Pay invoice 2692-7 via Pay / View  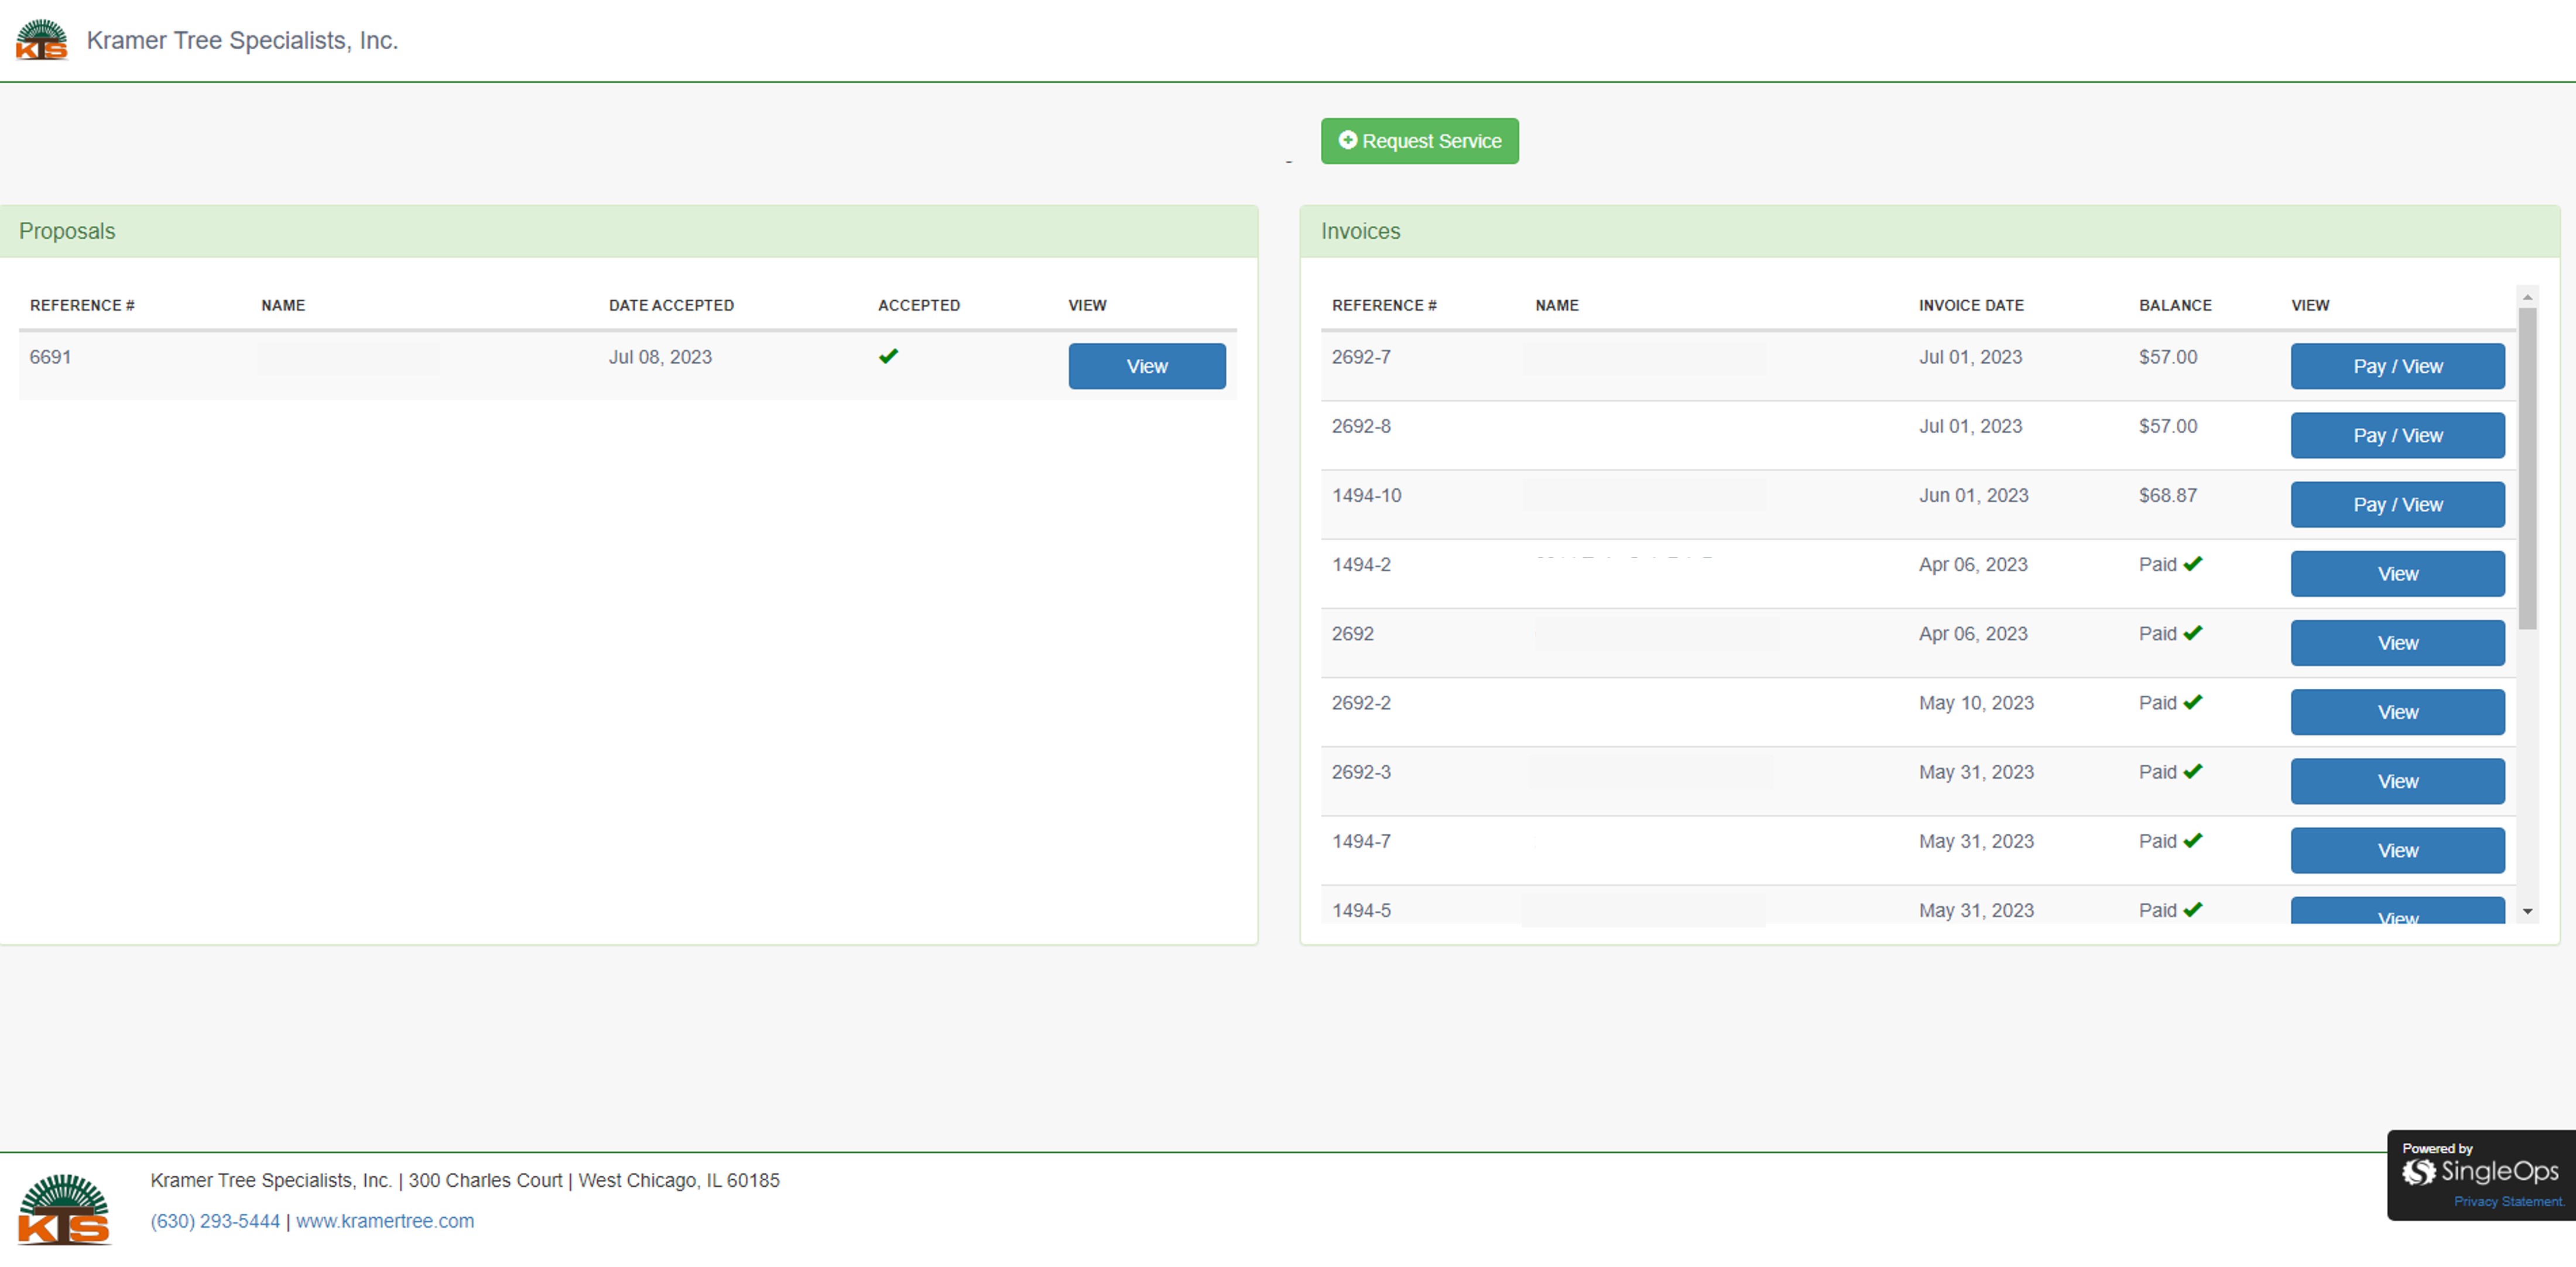[x=2397, y=366]
